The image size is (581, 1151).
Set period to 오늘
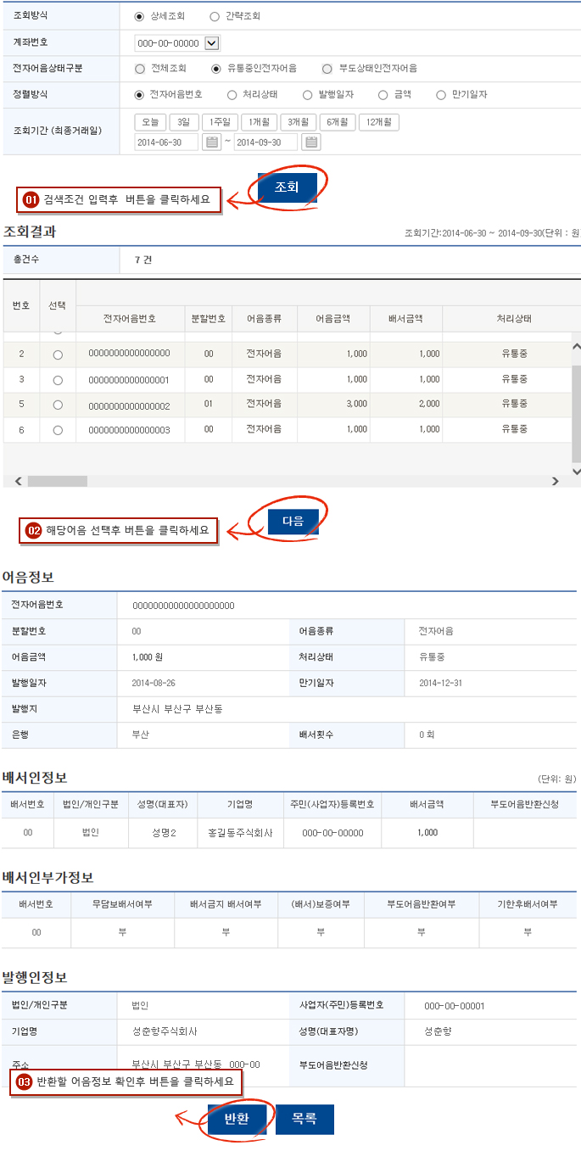(x=149, y=122)
